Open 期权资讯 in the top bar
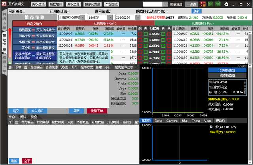 click(x=38, y=4)
